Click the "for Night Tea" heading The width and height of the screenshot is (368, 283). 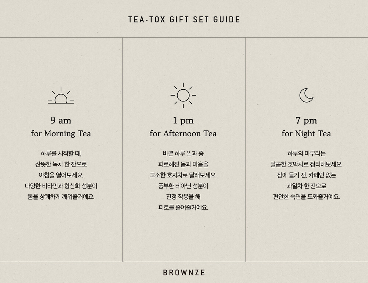[x=306, y=133]
